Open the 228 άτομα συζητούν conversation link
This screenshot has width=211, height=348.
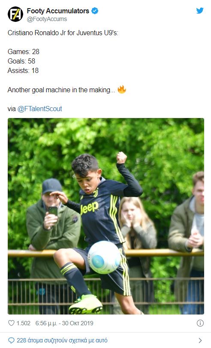click(62, 340)
